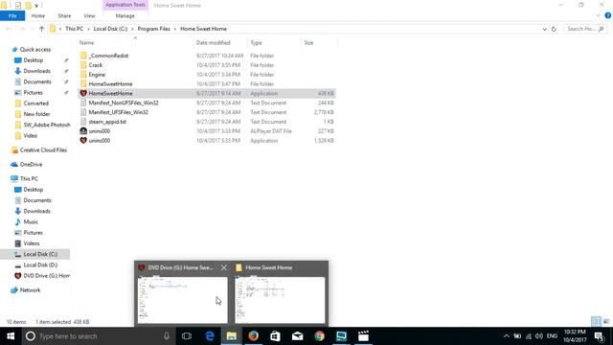Open Mail app from taskbar
Screen dimensions: 613x345
[x=297, y=336]
